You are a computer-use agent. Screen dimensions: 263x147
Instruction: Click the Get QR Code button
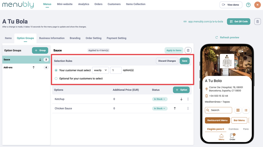(238, 21)
